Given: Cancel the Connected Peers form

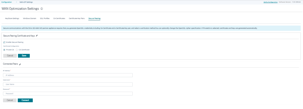Looking at the screenshot, I should click(x=10, y=100).
